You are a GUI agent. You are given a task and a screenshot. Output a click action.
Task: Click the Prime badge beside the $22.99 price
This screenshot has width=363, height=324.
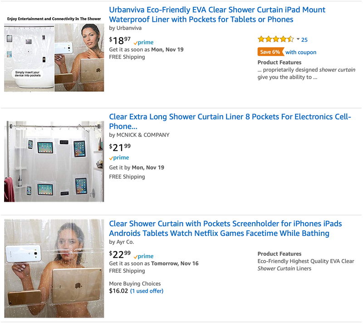144,256
